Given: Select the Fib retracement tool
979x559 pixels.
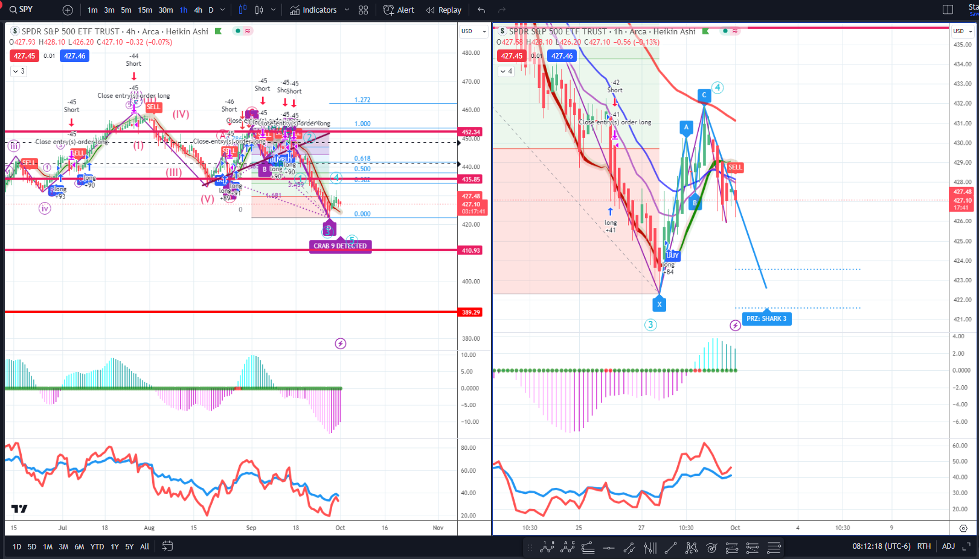Looking at the screenshot, I should [x=588, y=548].
